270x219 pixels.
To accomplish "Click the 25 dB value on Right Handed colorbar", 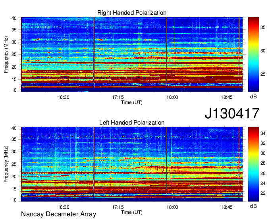I will coord(263,74).
